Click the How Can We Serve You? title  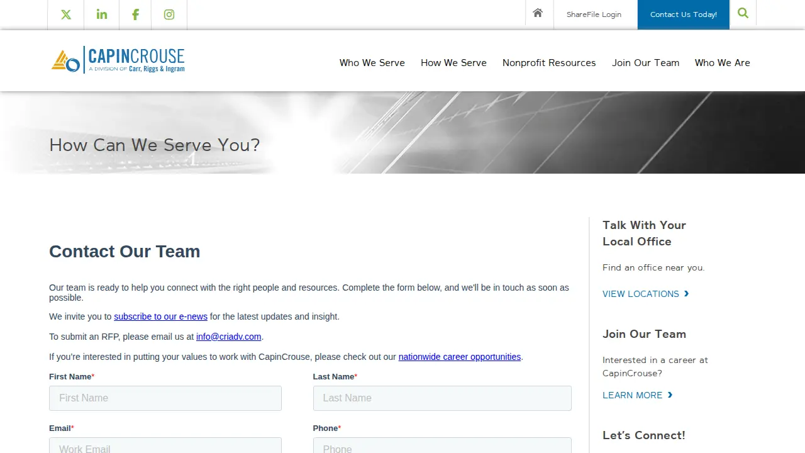(155, 145)
